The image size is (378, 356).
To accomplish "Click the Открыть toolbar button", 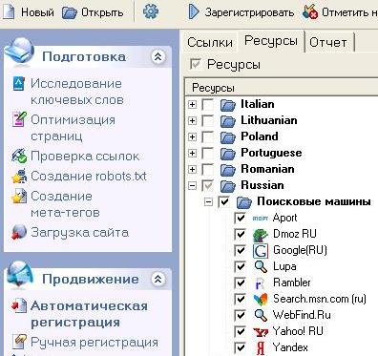I will [93, 12].
